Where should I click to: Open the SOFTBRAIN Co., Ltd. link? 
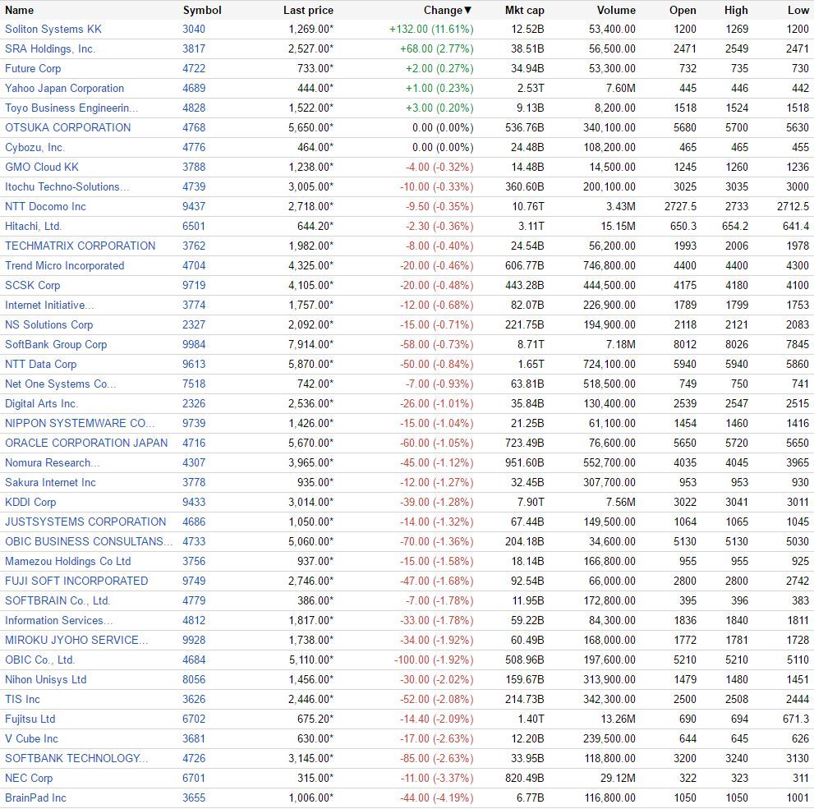pos(57,601)
